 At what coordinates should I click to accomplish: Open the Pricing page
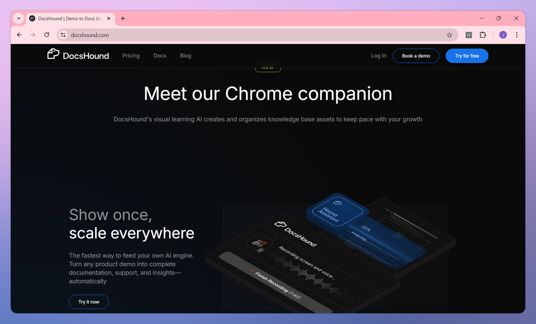131,56
